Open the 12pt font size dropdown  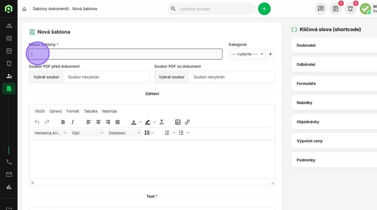pyautogui.click(x=87, y=133)
